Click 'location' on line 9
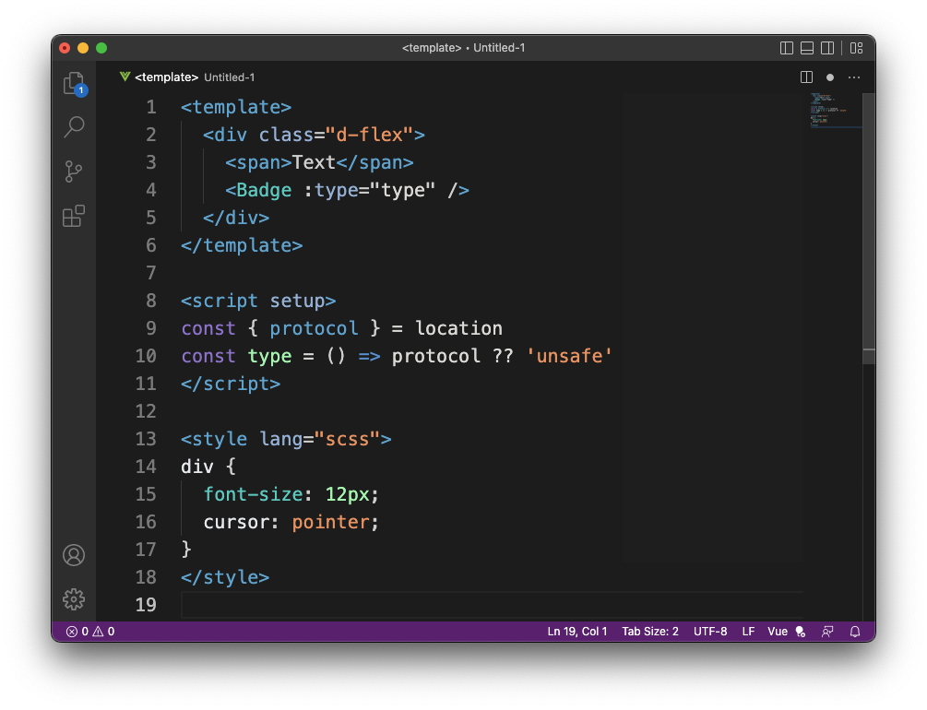The height and width of the screenshot is (710, 927). click(x=458, y=328)
